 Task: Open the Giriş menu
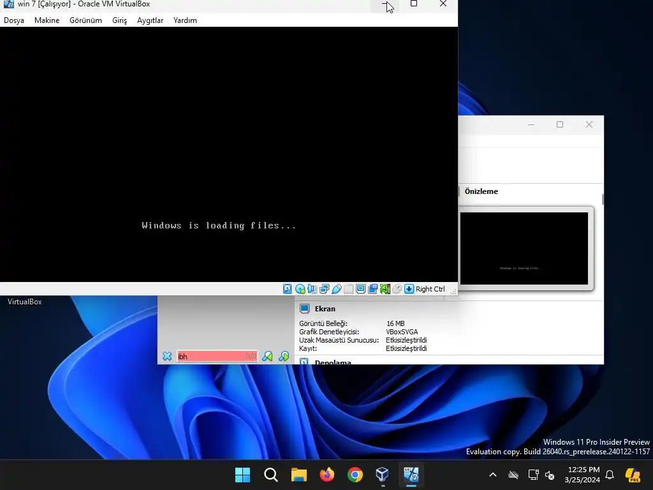[x=119, y=20]
